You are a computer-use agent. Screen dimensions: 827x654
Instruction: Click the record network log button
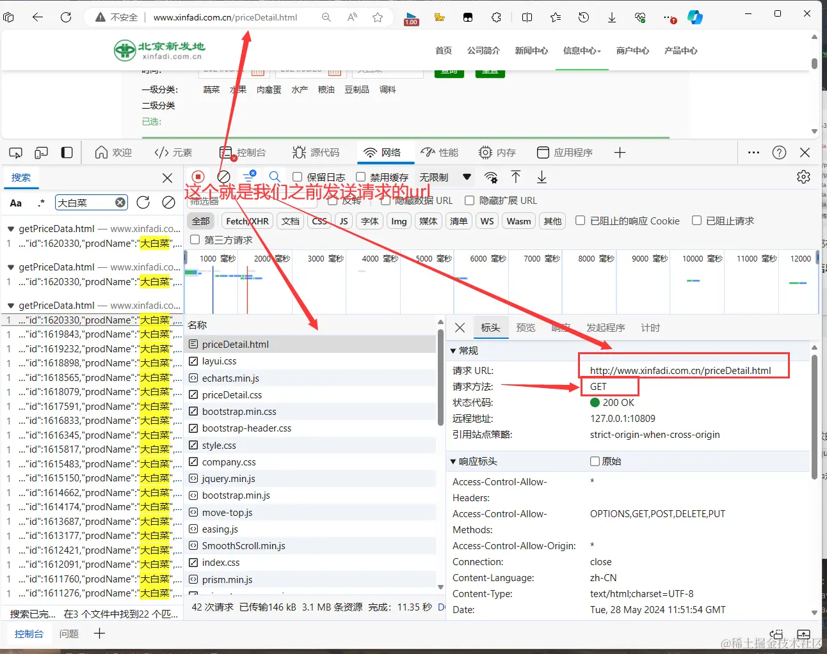click(x=198, y=176)
